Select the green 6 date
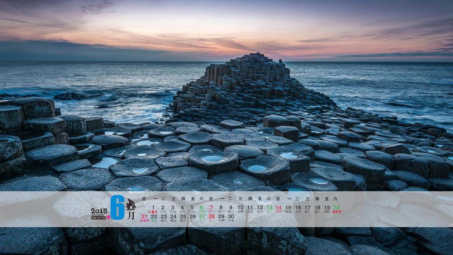Image resolution: width=453 pixels, height=255 pixels. tap(202, 208)
